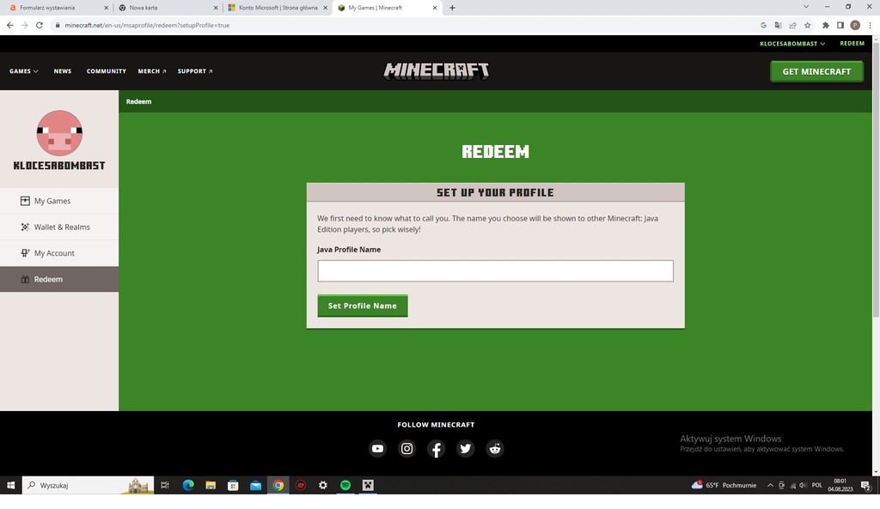Click the share page icon

(792, 25)
